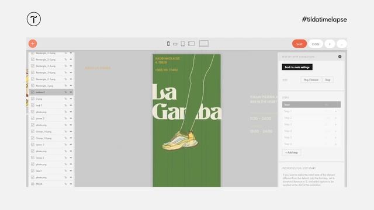374x210 pixels.
Task: Switch to mobile portrait screen view
Action: click(168, 44)
